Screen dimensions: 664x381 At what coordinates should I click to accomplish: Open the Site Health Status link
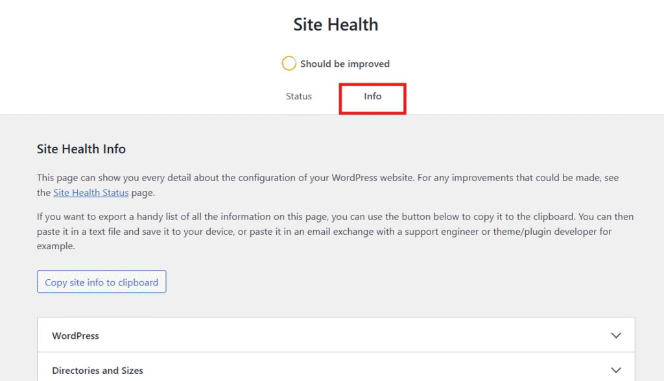(91, 193)
